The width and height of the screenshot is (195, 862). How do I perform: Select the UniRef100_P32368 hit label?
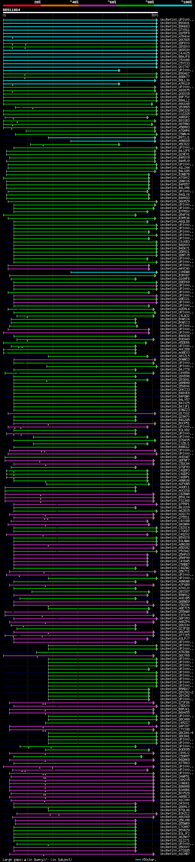pyautogui.click(x=175, y=501)
